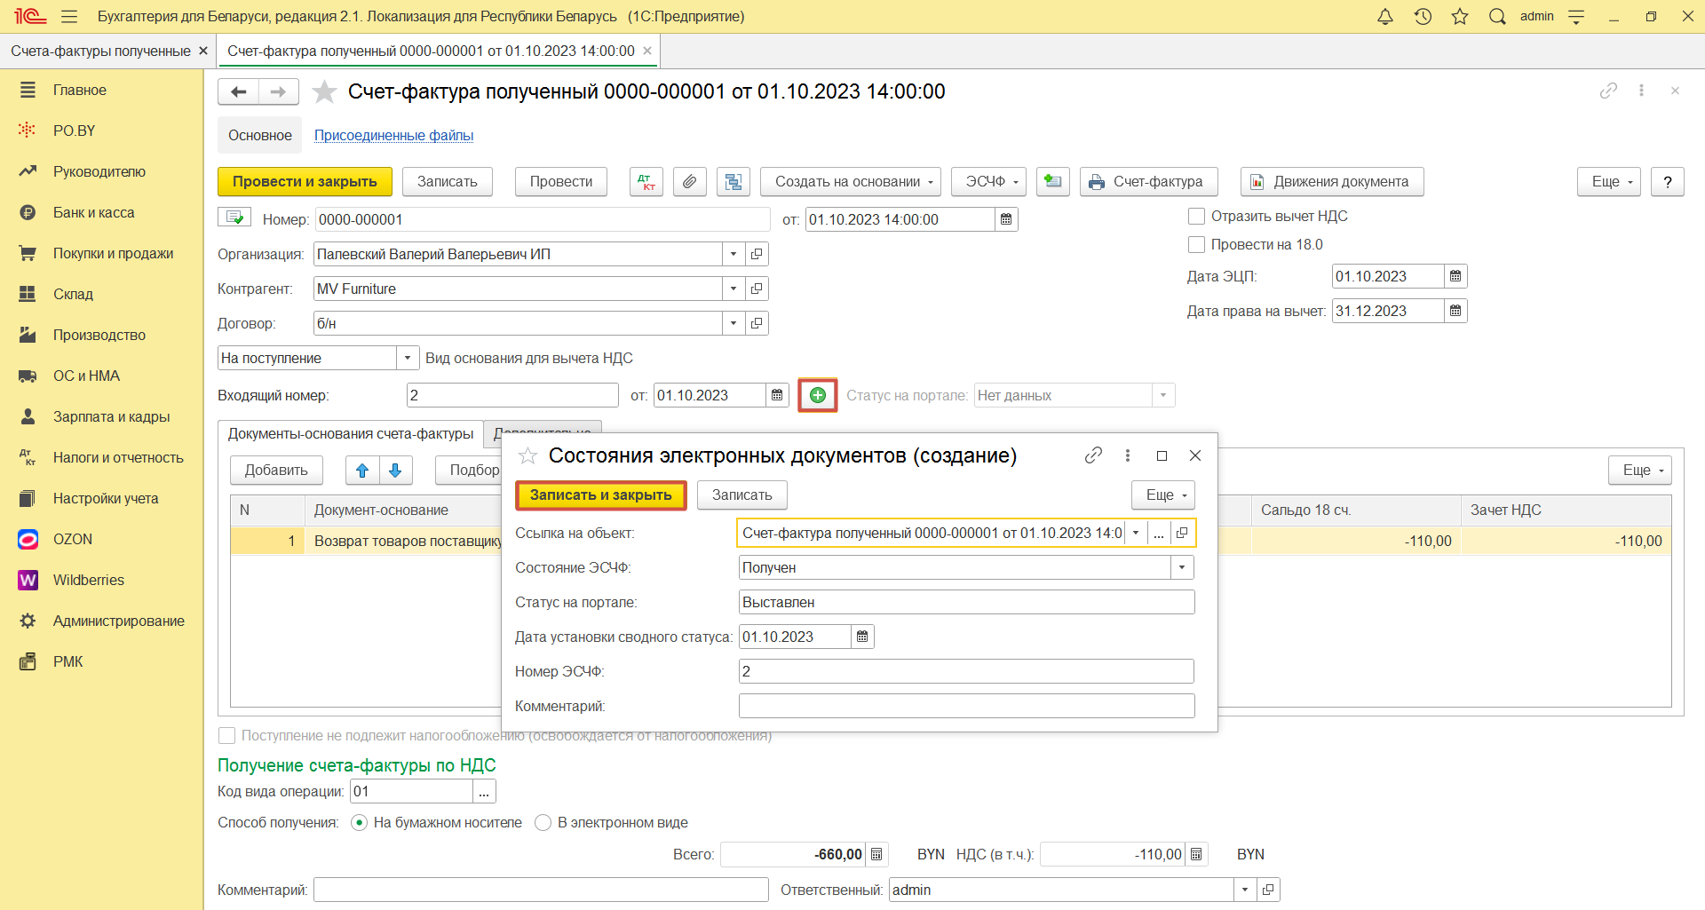Open calendar for Дата права на вычет
The width and height of the screenshot is (1705, 910).
(1455, 311)
